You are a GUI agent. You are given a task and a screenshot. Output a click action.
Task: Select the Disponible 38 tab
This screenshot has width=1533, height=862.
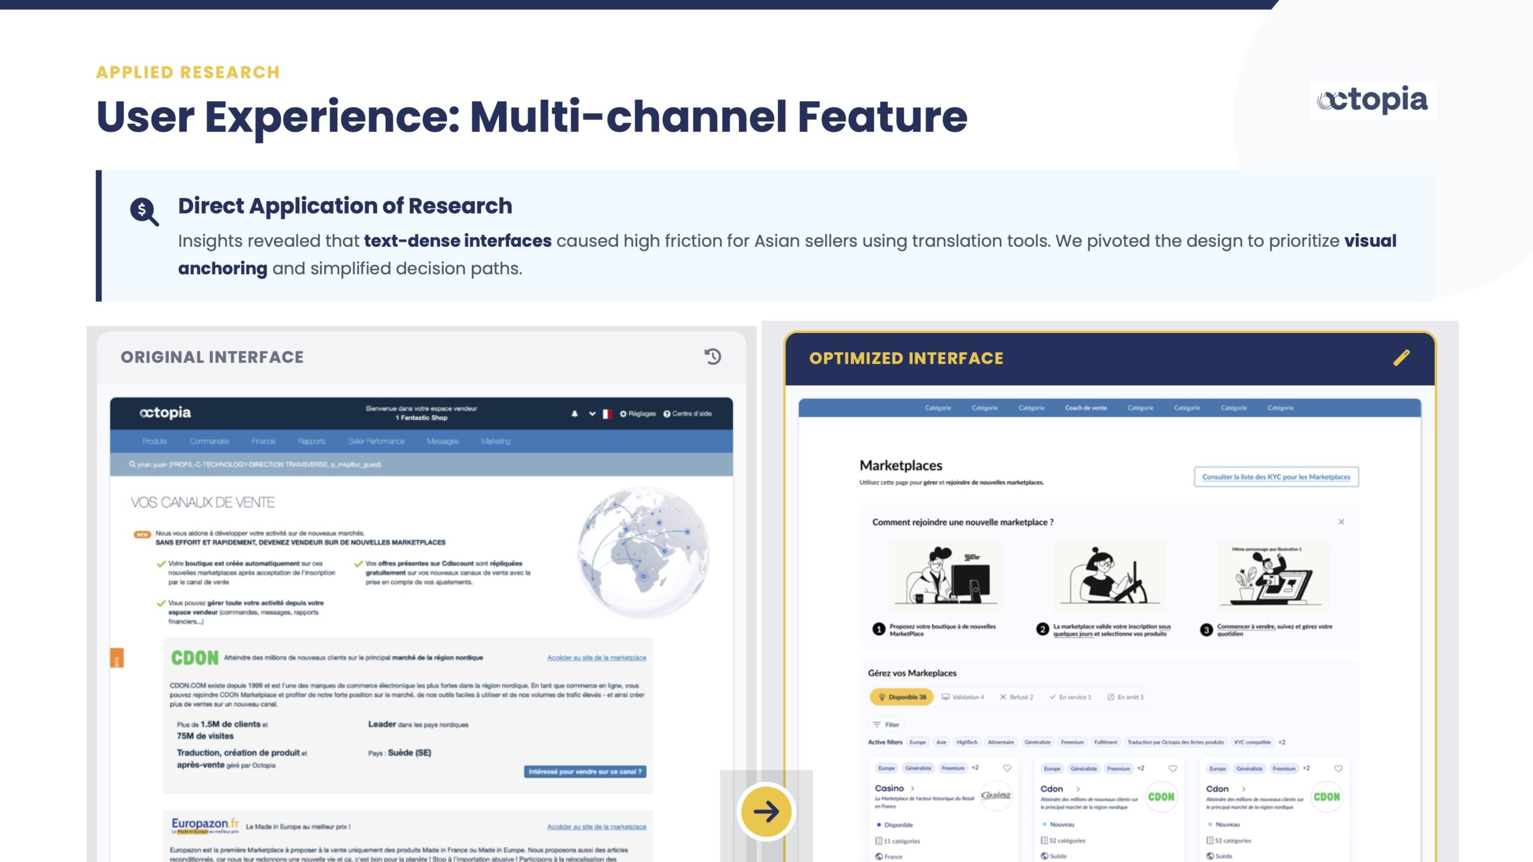[x=901, y=697]
